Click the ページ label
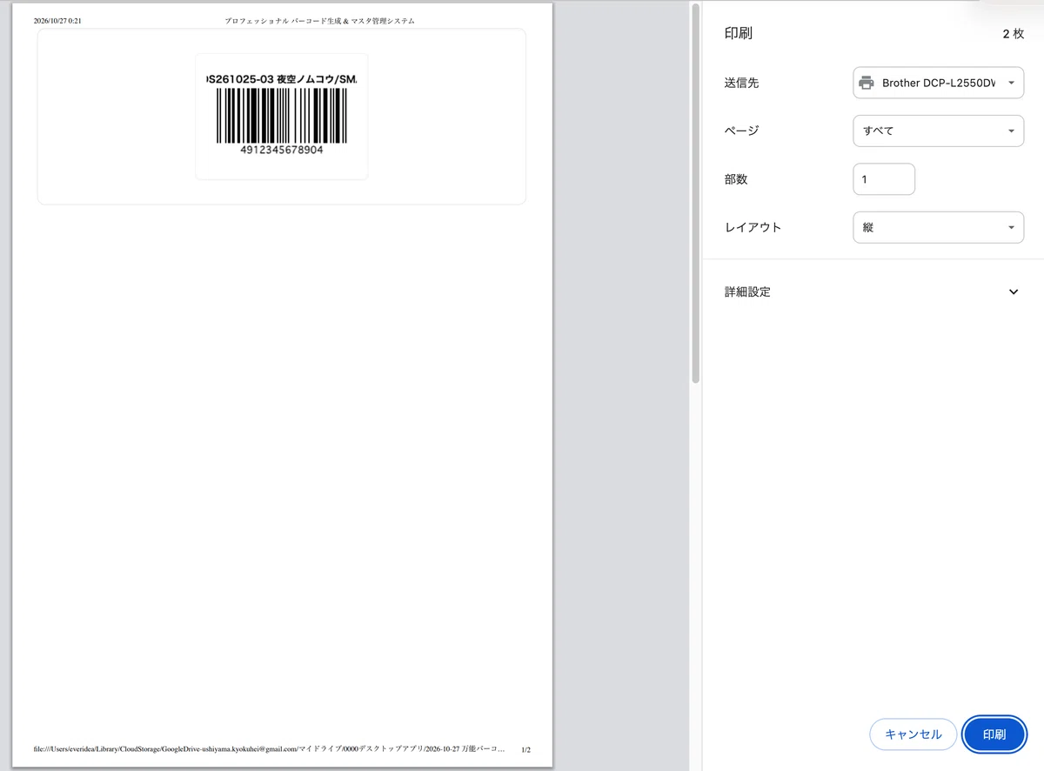Viewport: 1044px width, 771px height. point(741,131)
